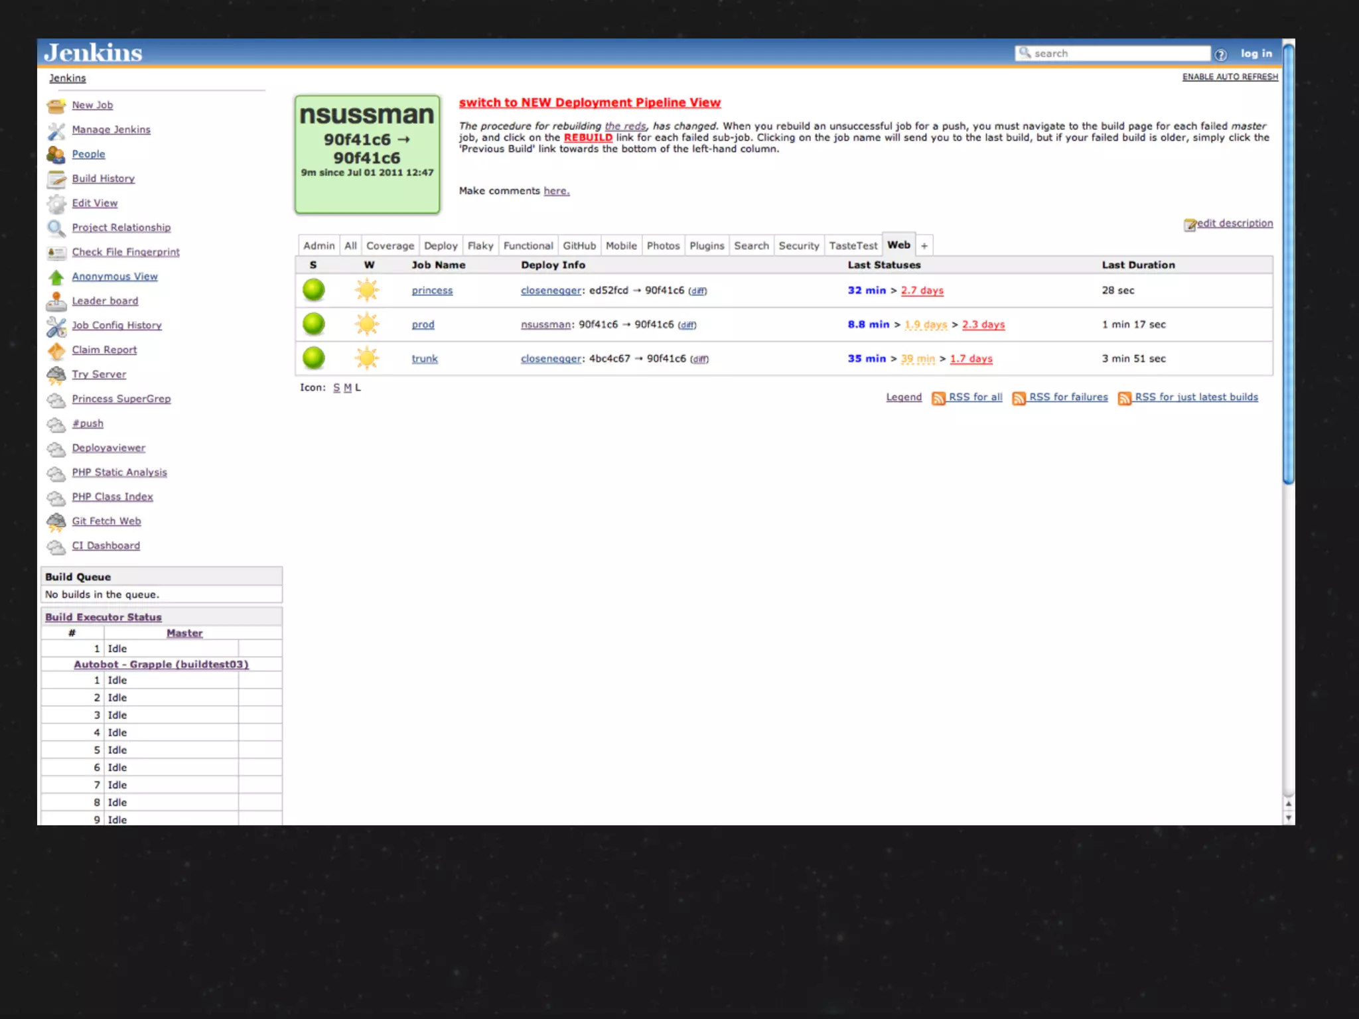Click switch to NEW Deployment Pipeline View
This screenshot has width=1359, height=1019.
[x=589, y=103]
